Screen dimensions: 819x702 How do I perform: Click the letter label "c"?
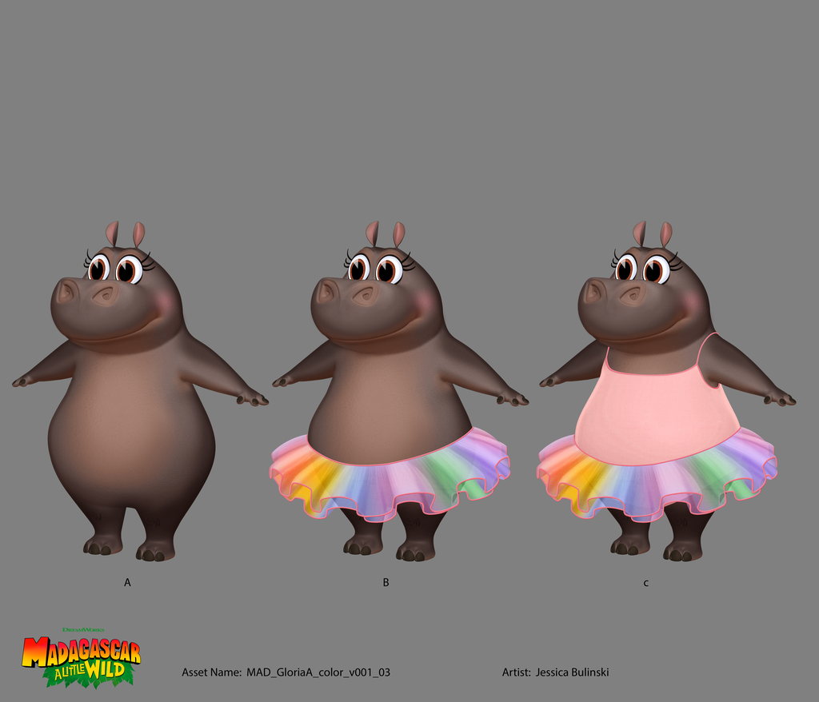[x=646, y=584]
